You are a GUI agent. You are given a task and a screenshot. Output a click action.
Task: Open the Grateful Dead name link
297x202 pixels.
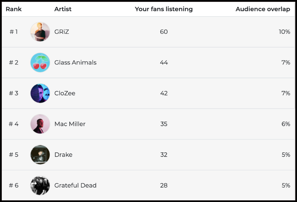pos(75,185)
